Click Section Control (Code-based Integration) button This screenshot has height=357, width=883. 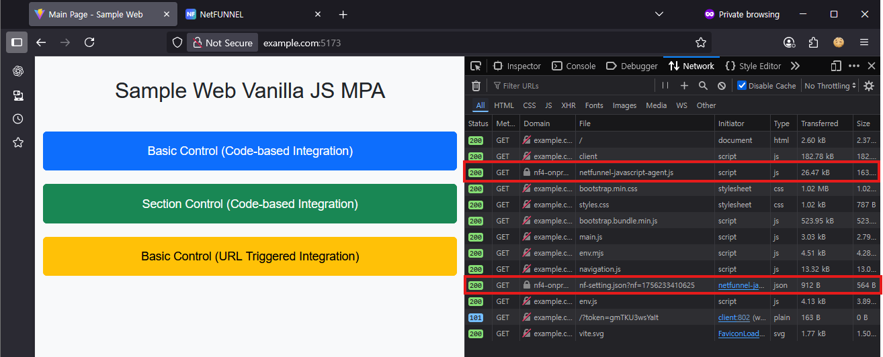coord(250,203)
